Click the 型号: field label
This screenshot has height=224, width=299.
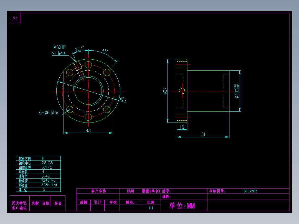[x=166, y=191]
